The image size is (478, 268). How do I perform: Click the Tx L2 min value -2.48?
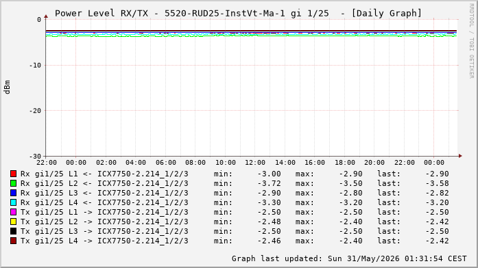pyautogui.click(x=270, y=222)
